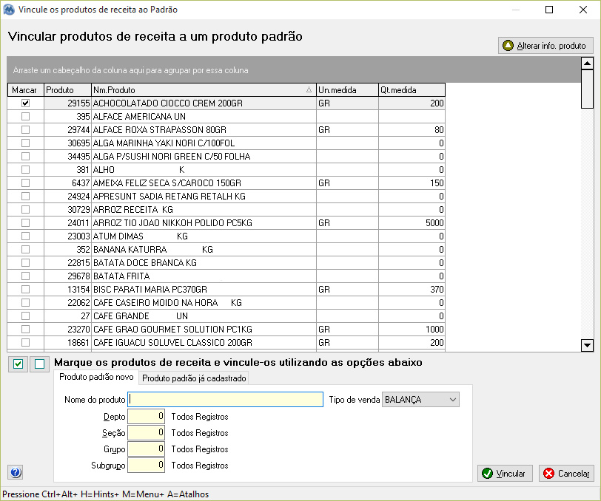This screenshot has width=601, height=501.
Task: Check BANANA KATURRA KG checkbox
Action: tap(25, 250)
